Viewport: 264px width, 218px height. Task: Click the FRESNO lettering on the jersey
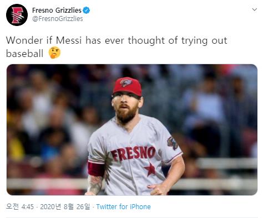click(x=133, y=153)
